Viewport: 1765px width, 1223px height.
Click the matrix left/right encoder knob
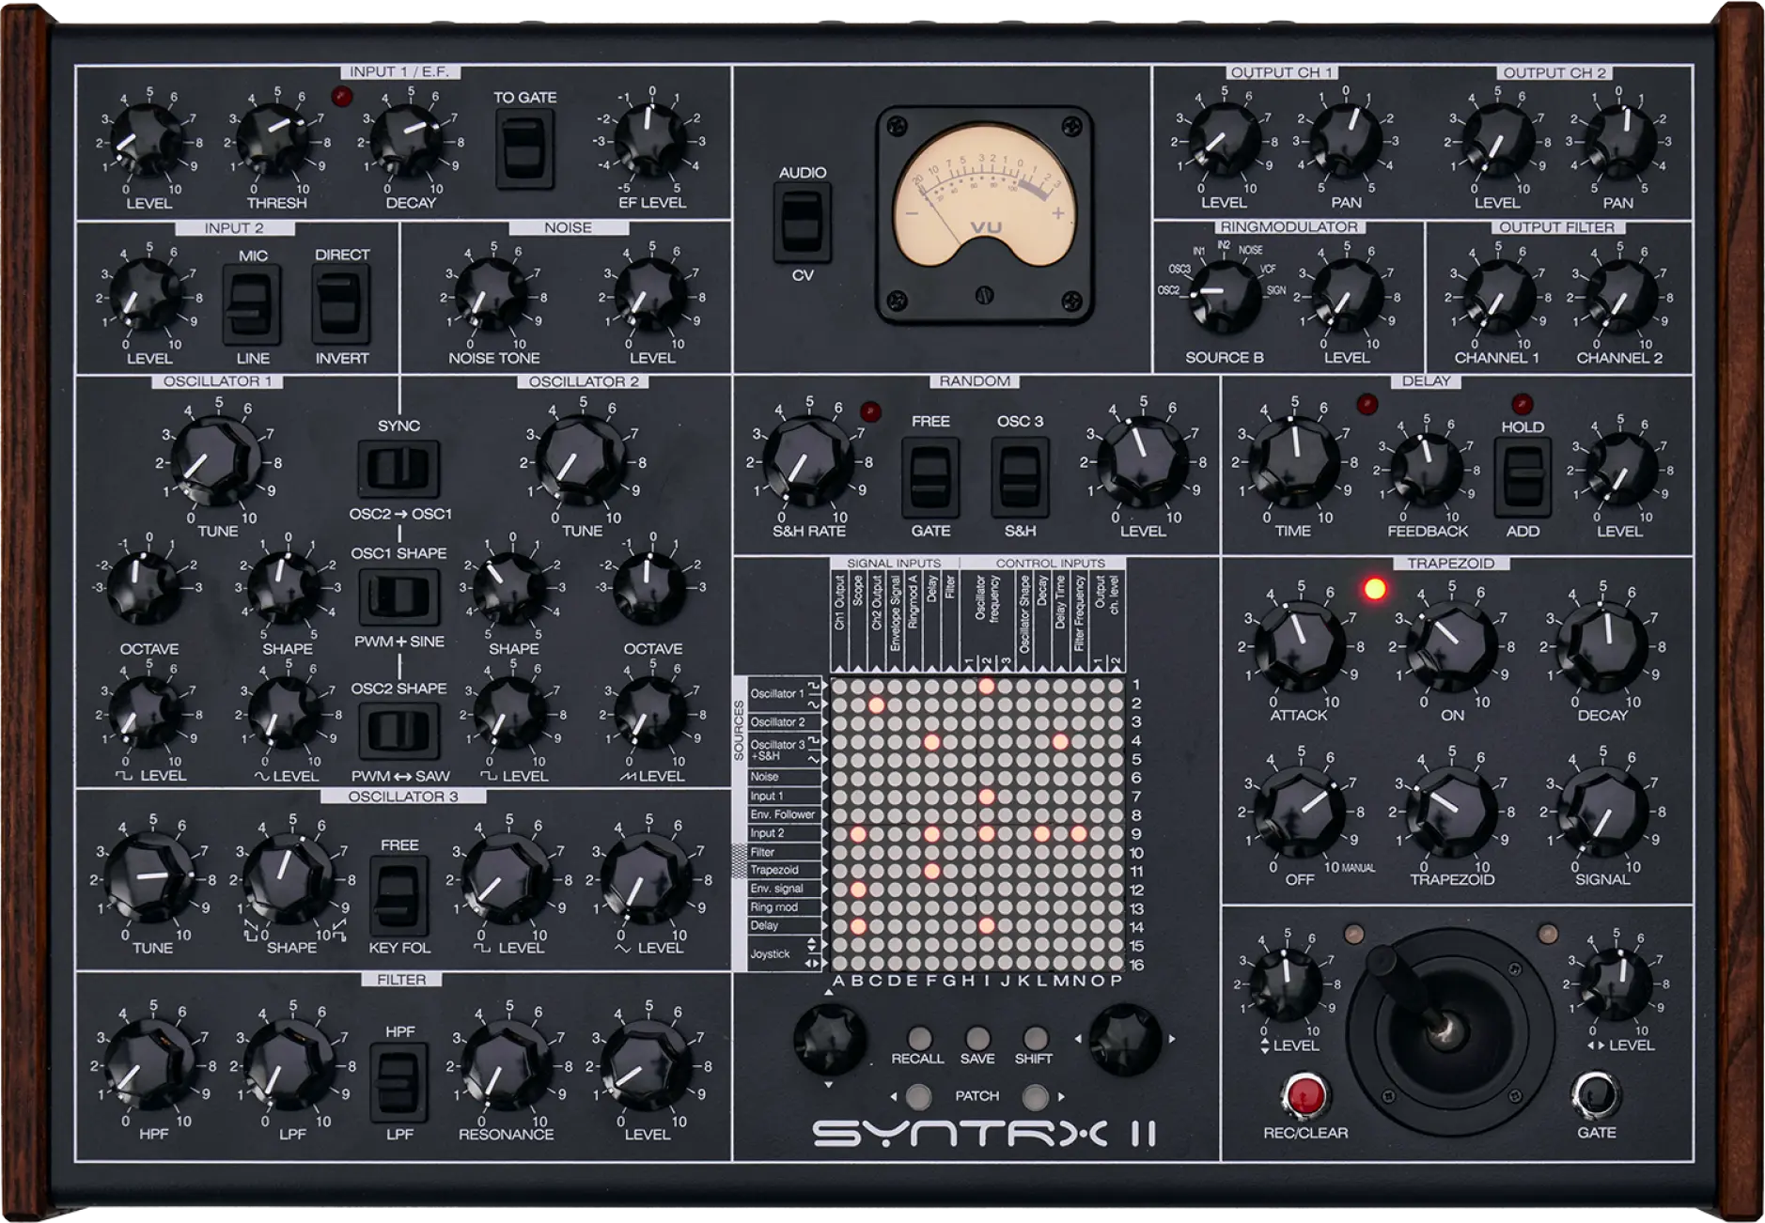point(1124,1039)
